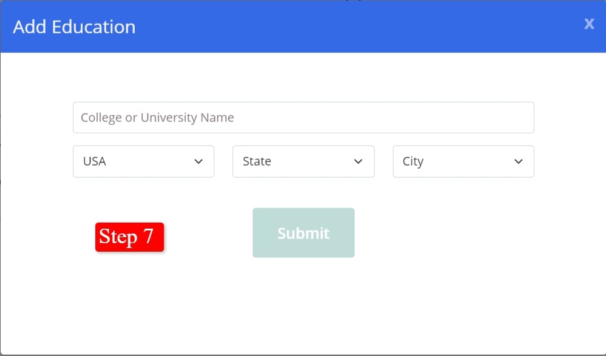Click the chevron arrow in the USA selector
Viewport: 606px width, 356px height.
199,162
